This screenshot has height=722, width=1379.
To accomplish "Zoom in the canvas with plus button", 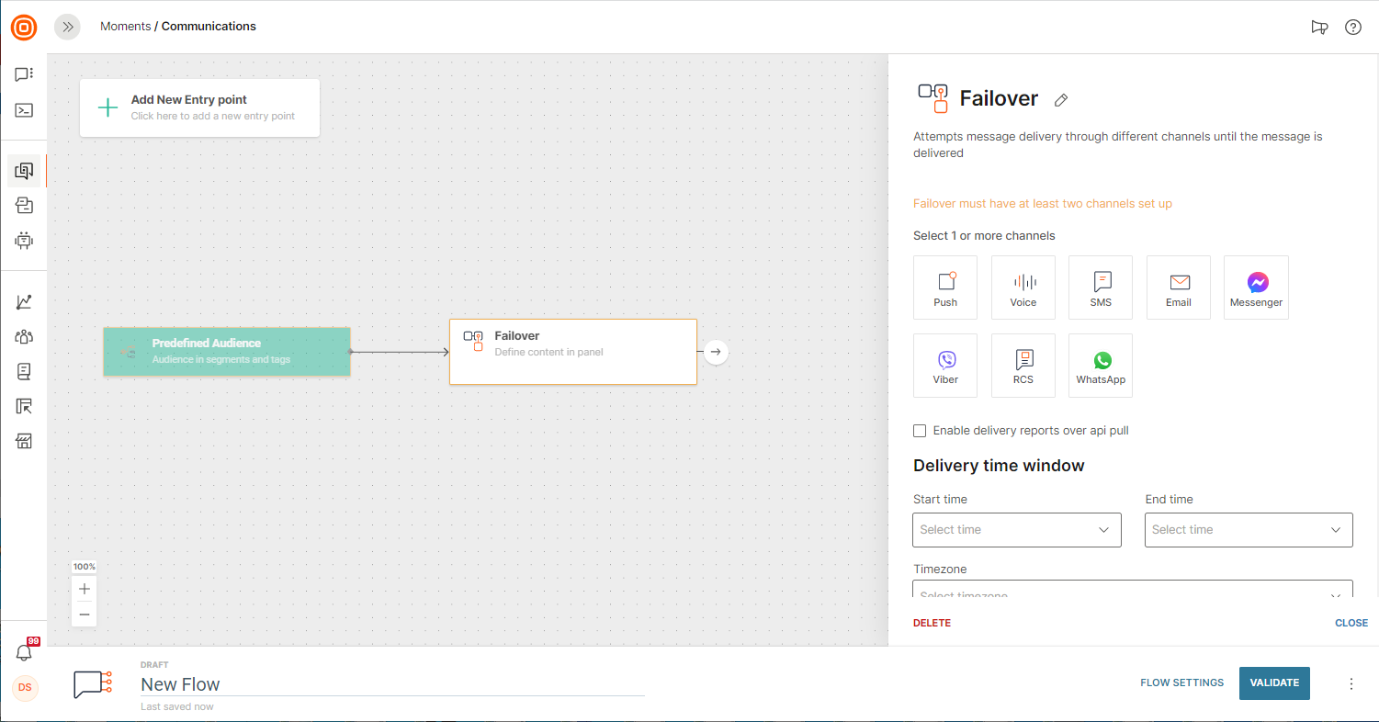I will (85, 589).
